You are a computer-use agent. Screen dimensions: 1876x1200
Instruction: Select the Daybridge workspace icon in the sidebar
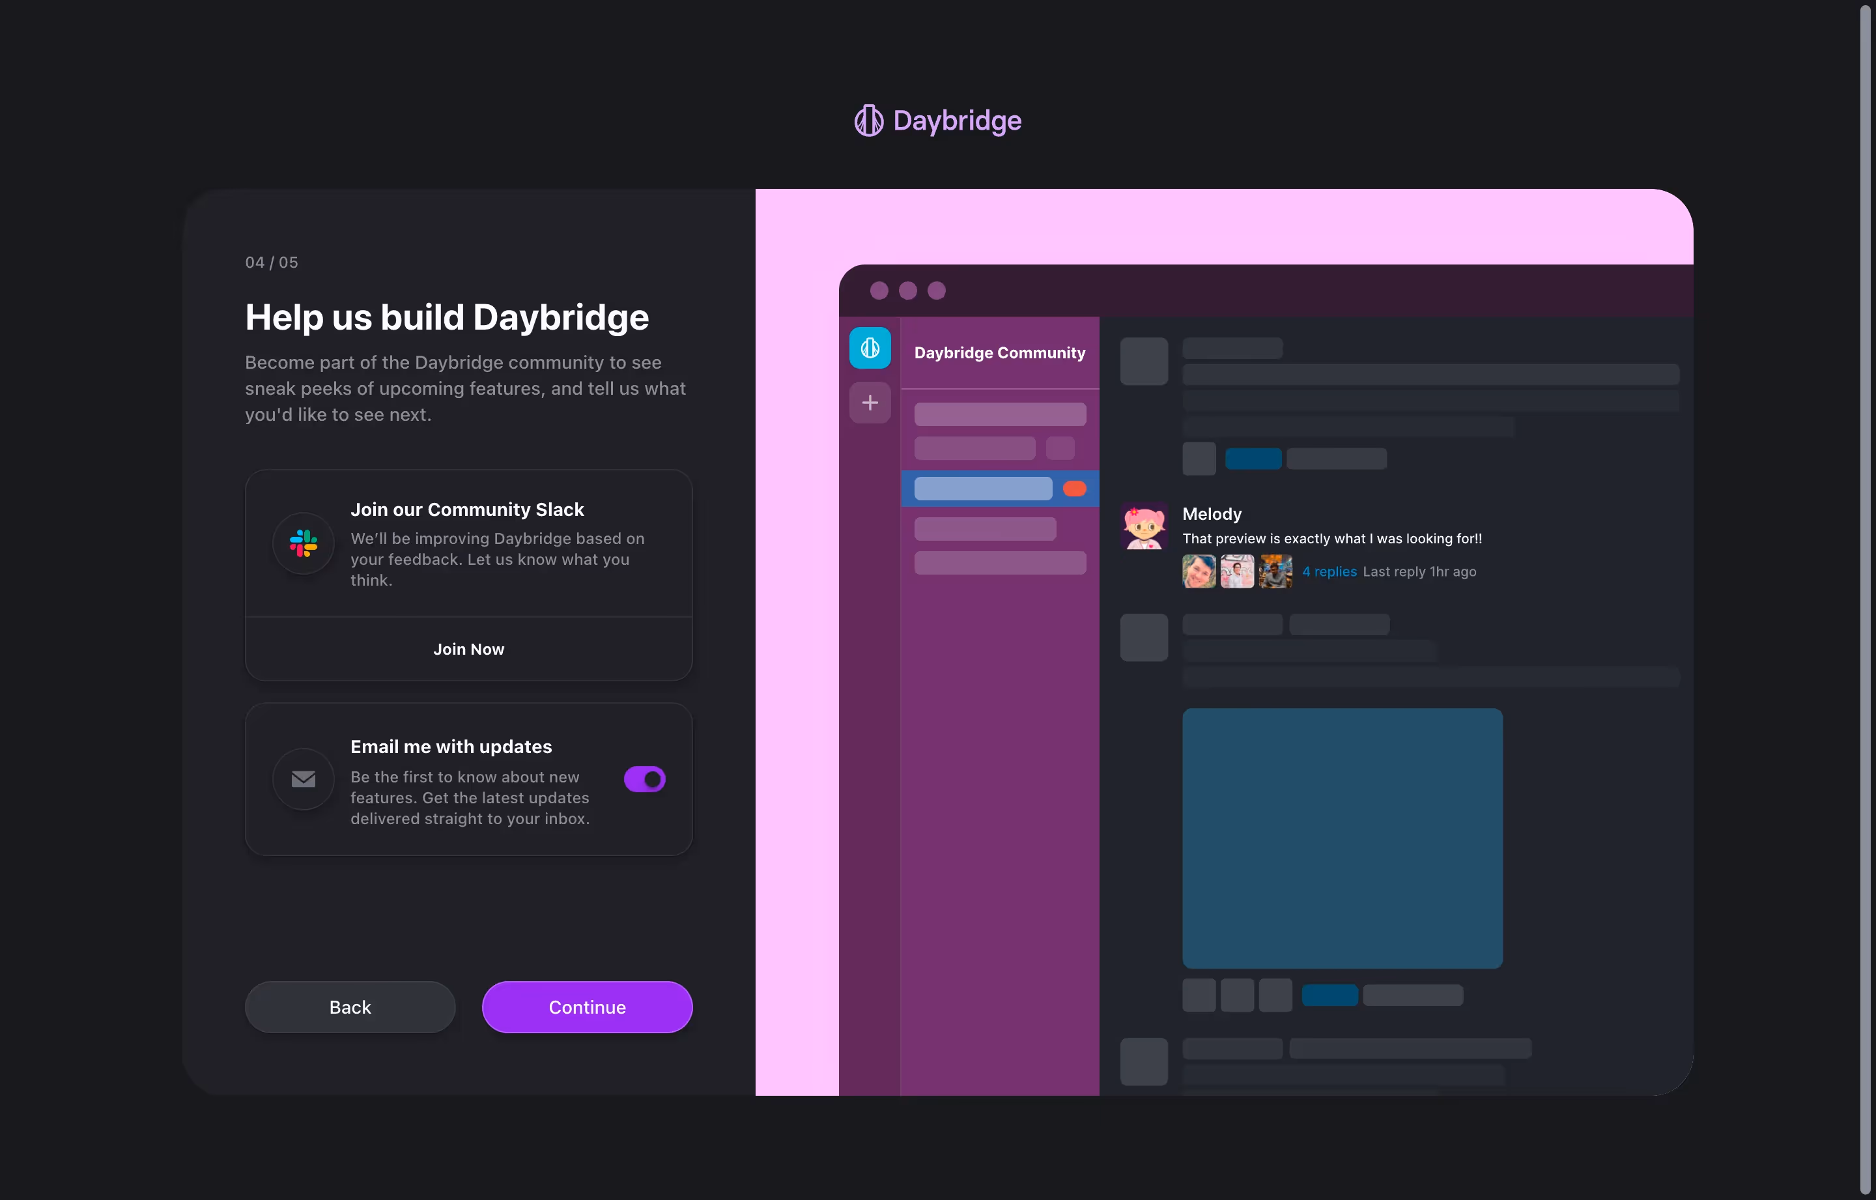point(870,347)
